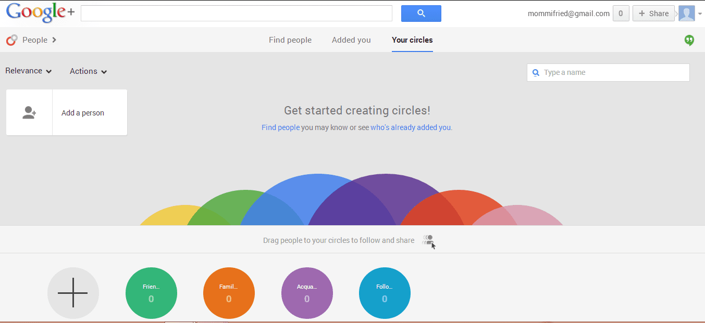Screen dimensions: 705x323
Task: Select the green Friends circle
Action: pyautogui.click(x=151, y=293)
